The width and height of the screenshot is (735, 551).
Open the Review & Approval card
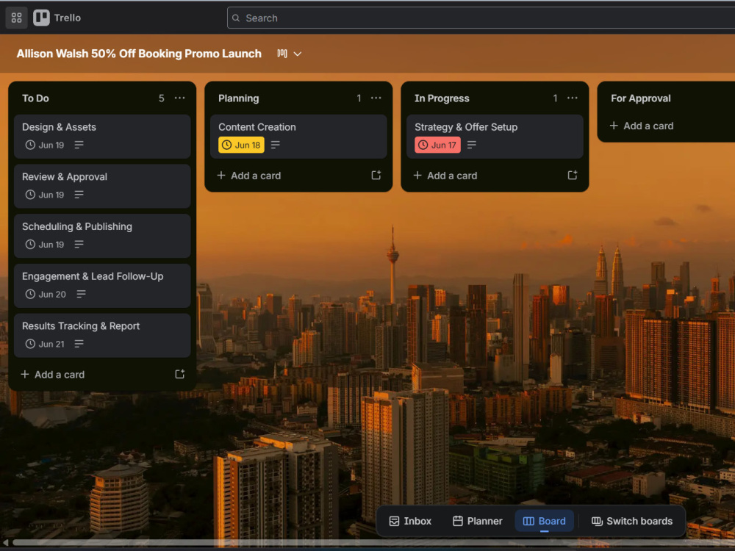(102, 186)
